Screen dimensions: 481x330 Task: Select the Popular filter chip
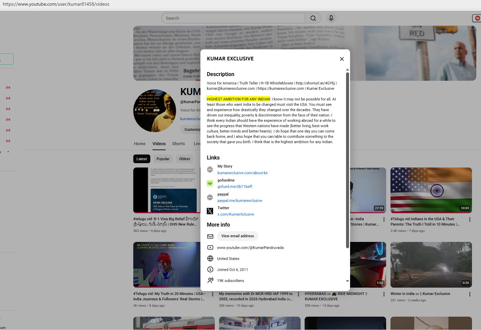pos(163,159)
